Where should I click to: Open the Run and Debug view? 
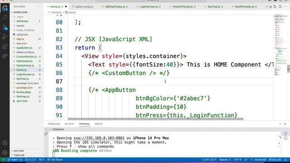pyautogui.click(x=5, y=37)
